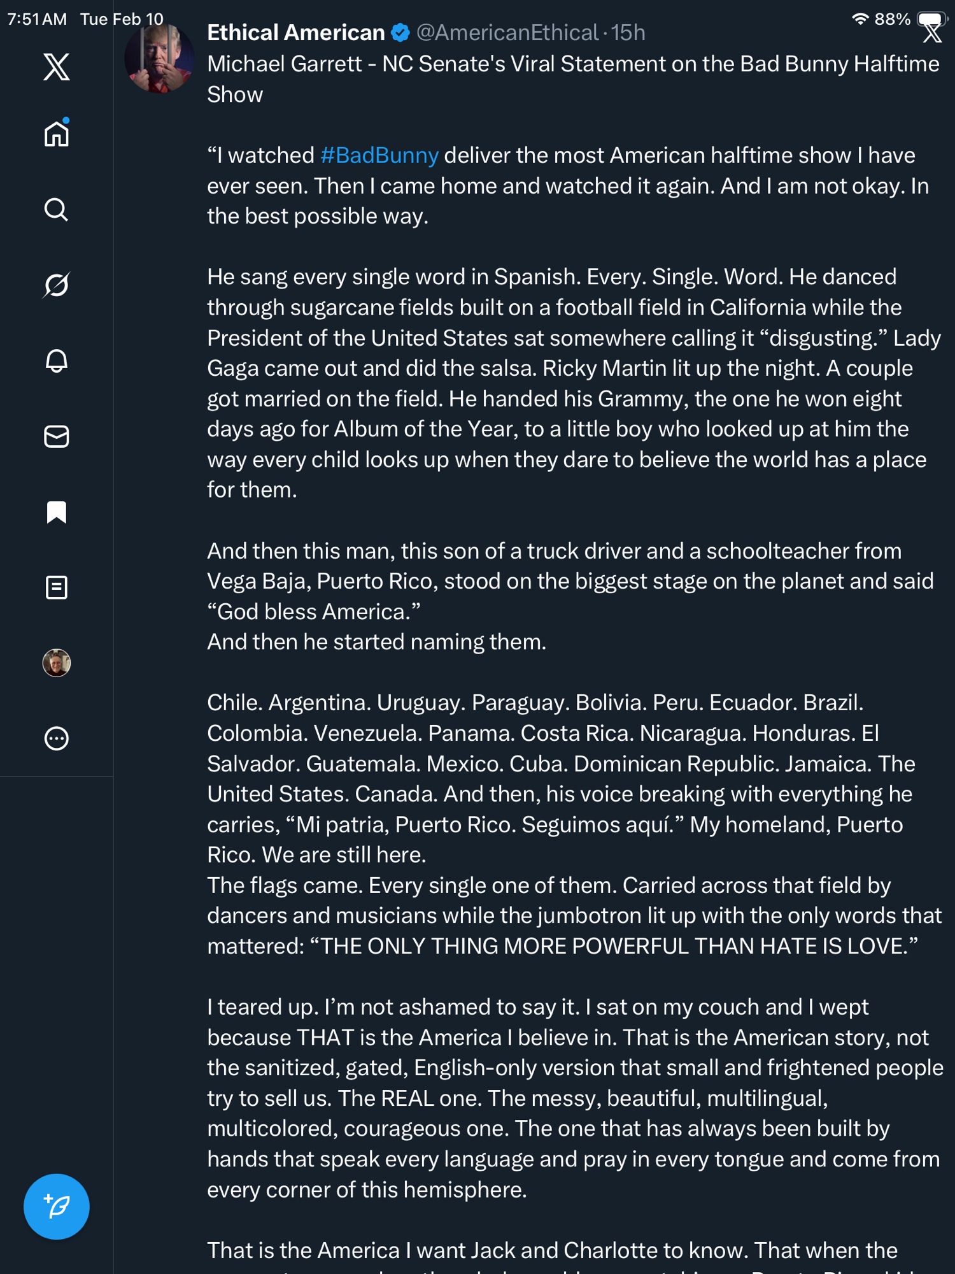Image resolution: width=955 pixels, height=1274 pixels.
Task: Open the @AmericanEthical handle link
Action: 507,32
